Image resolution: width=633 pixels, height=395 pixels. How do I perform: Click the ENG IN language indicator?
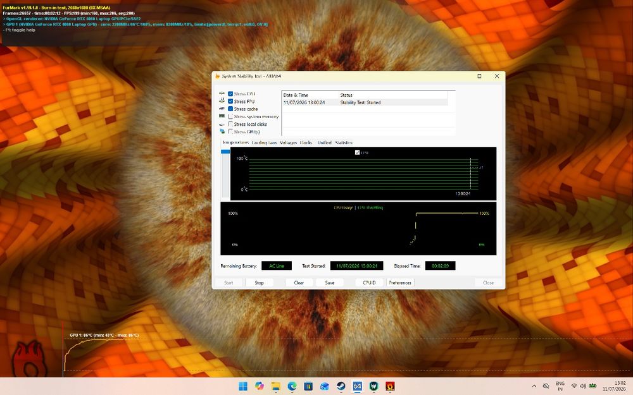point(560,386)
